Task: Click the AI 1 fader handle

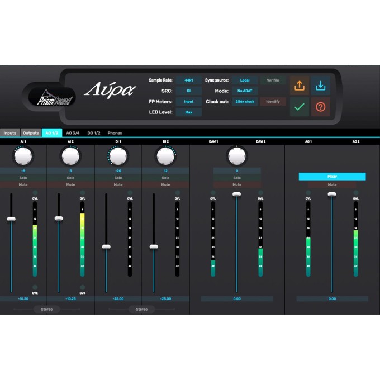Action: [11, 219]
